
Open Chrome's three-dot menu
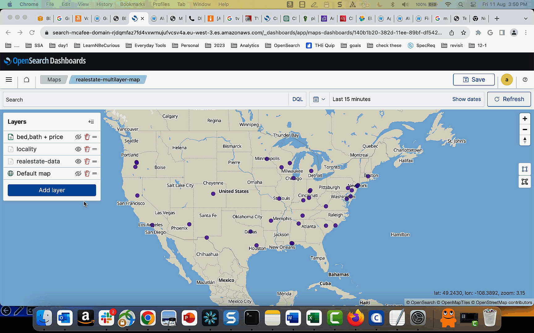526,33
